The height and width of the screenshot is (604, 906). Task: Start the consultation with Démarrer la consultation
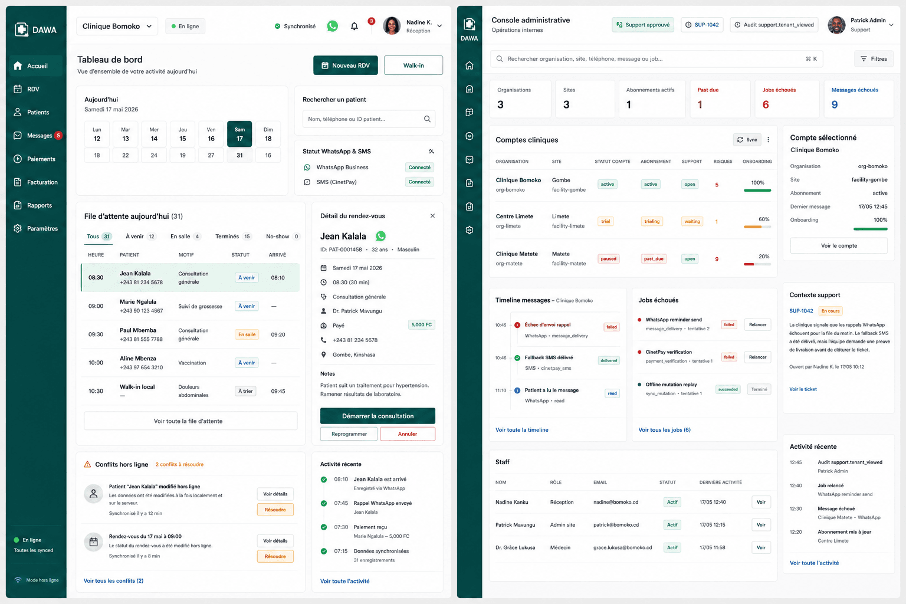point(377,416)
